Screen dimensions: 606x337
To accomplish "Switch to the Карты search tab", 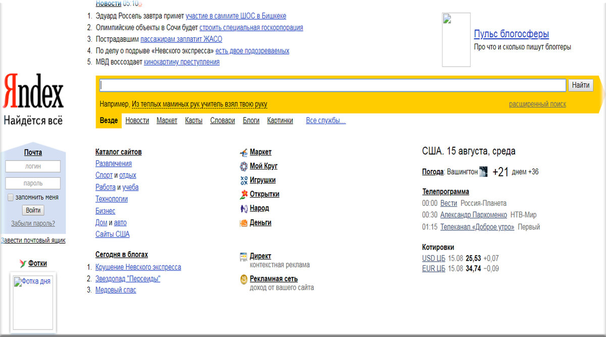I will coord(194,121).
